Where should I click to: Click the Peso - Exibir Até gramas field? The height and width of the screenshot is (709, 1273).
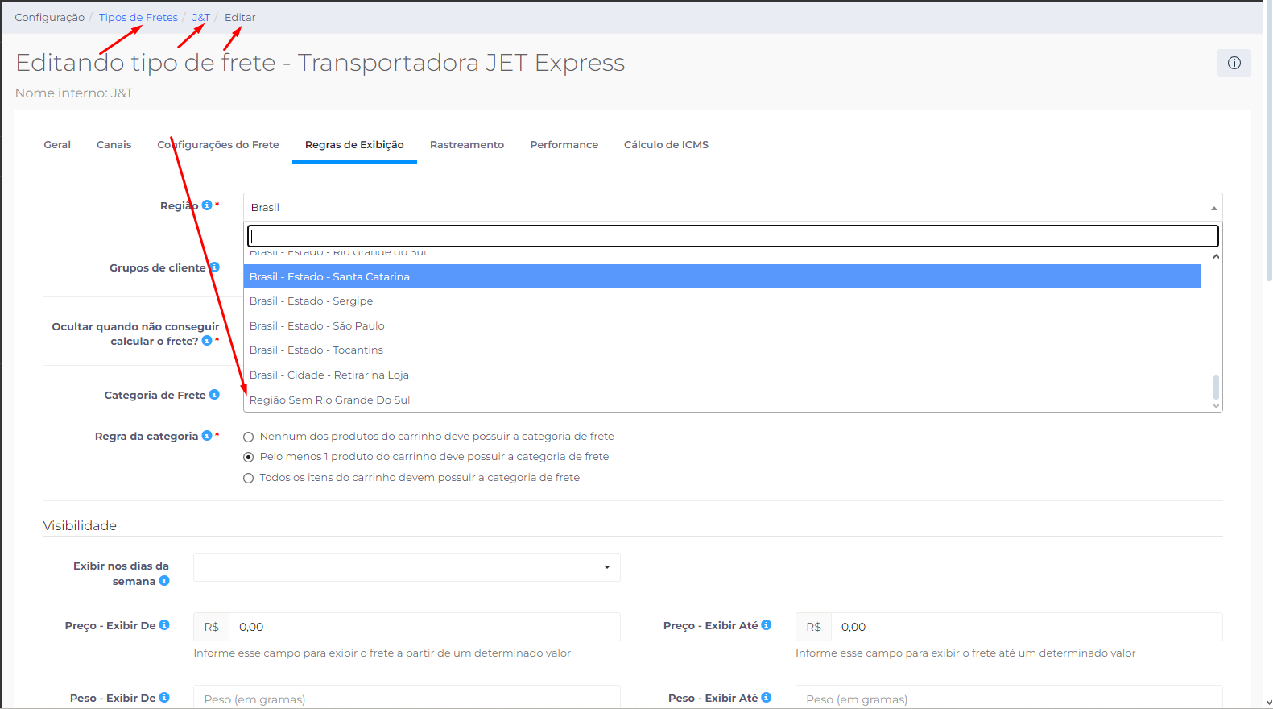point(1009,698)
